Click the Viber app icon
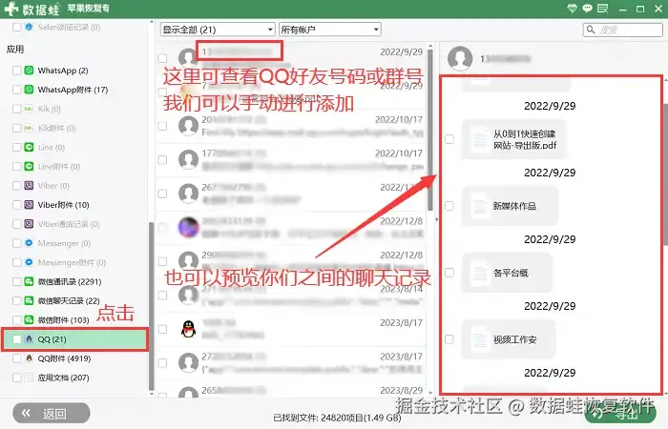Screen dimensions: 668x429 [29, 186]
